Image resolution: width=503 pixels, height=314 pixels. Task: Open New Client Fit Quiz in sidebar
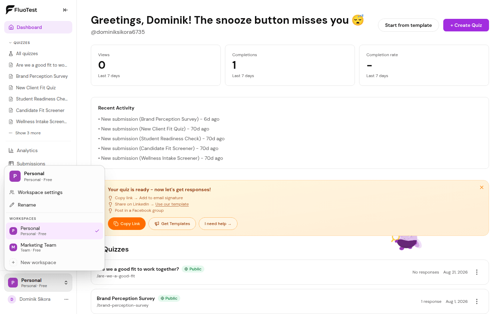pos(38,88)
